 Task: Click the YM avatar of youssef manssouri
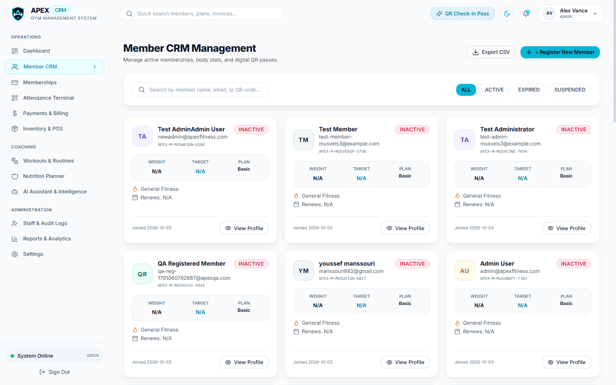click(x=304, y=270)
